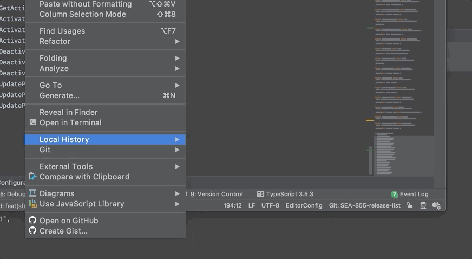This screenshot has width=472, height=259.
Task: Select Open in Terminal
Action: (105, 122)
